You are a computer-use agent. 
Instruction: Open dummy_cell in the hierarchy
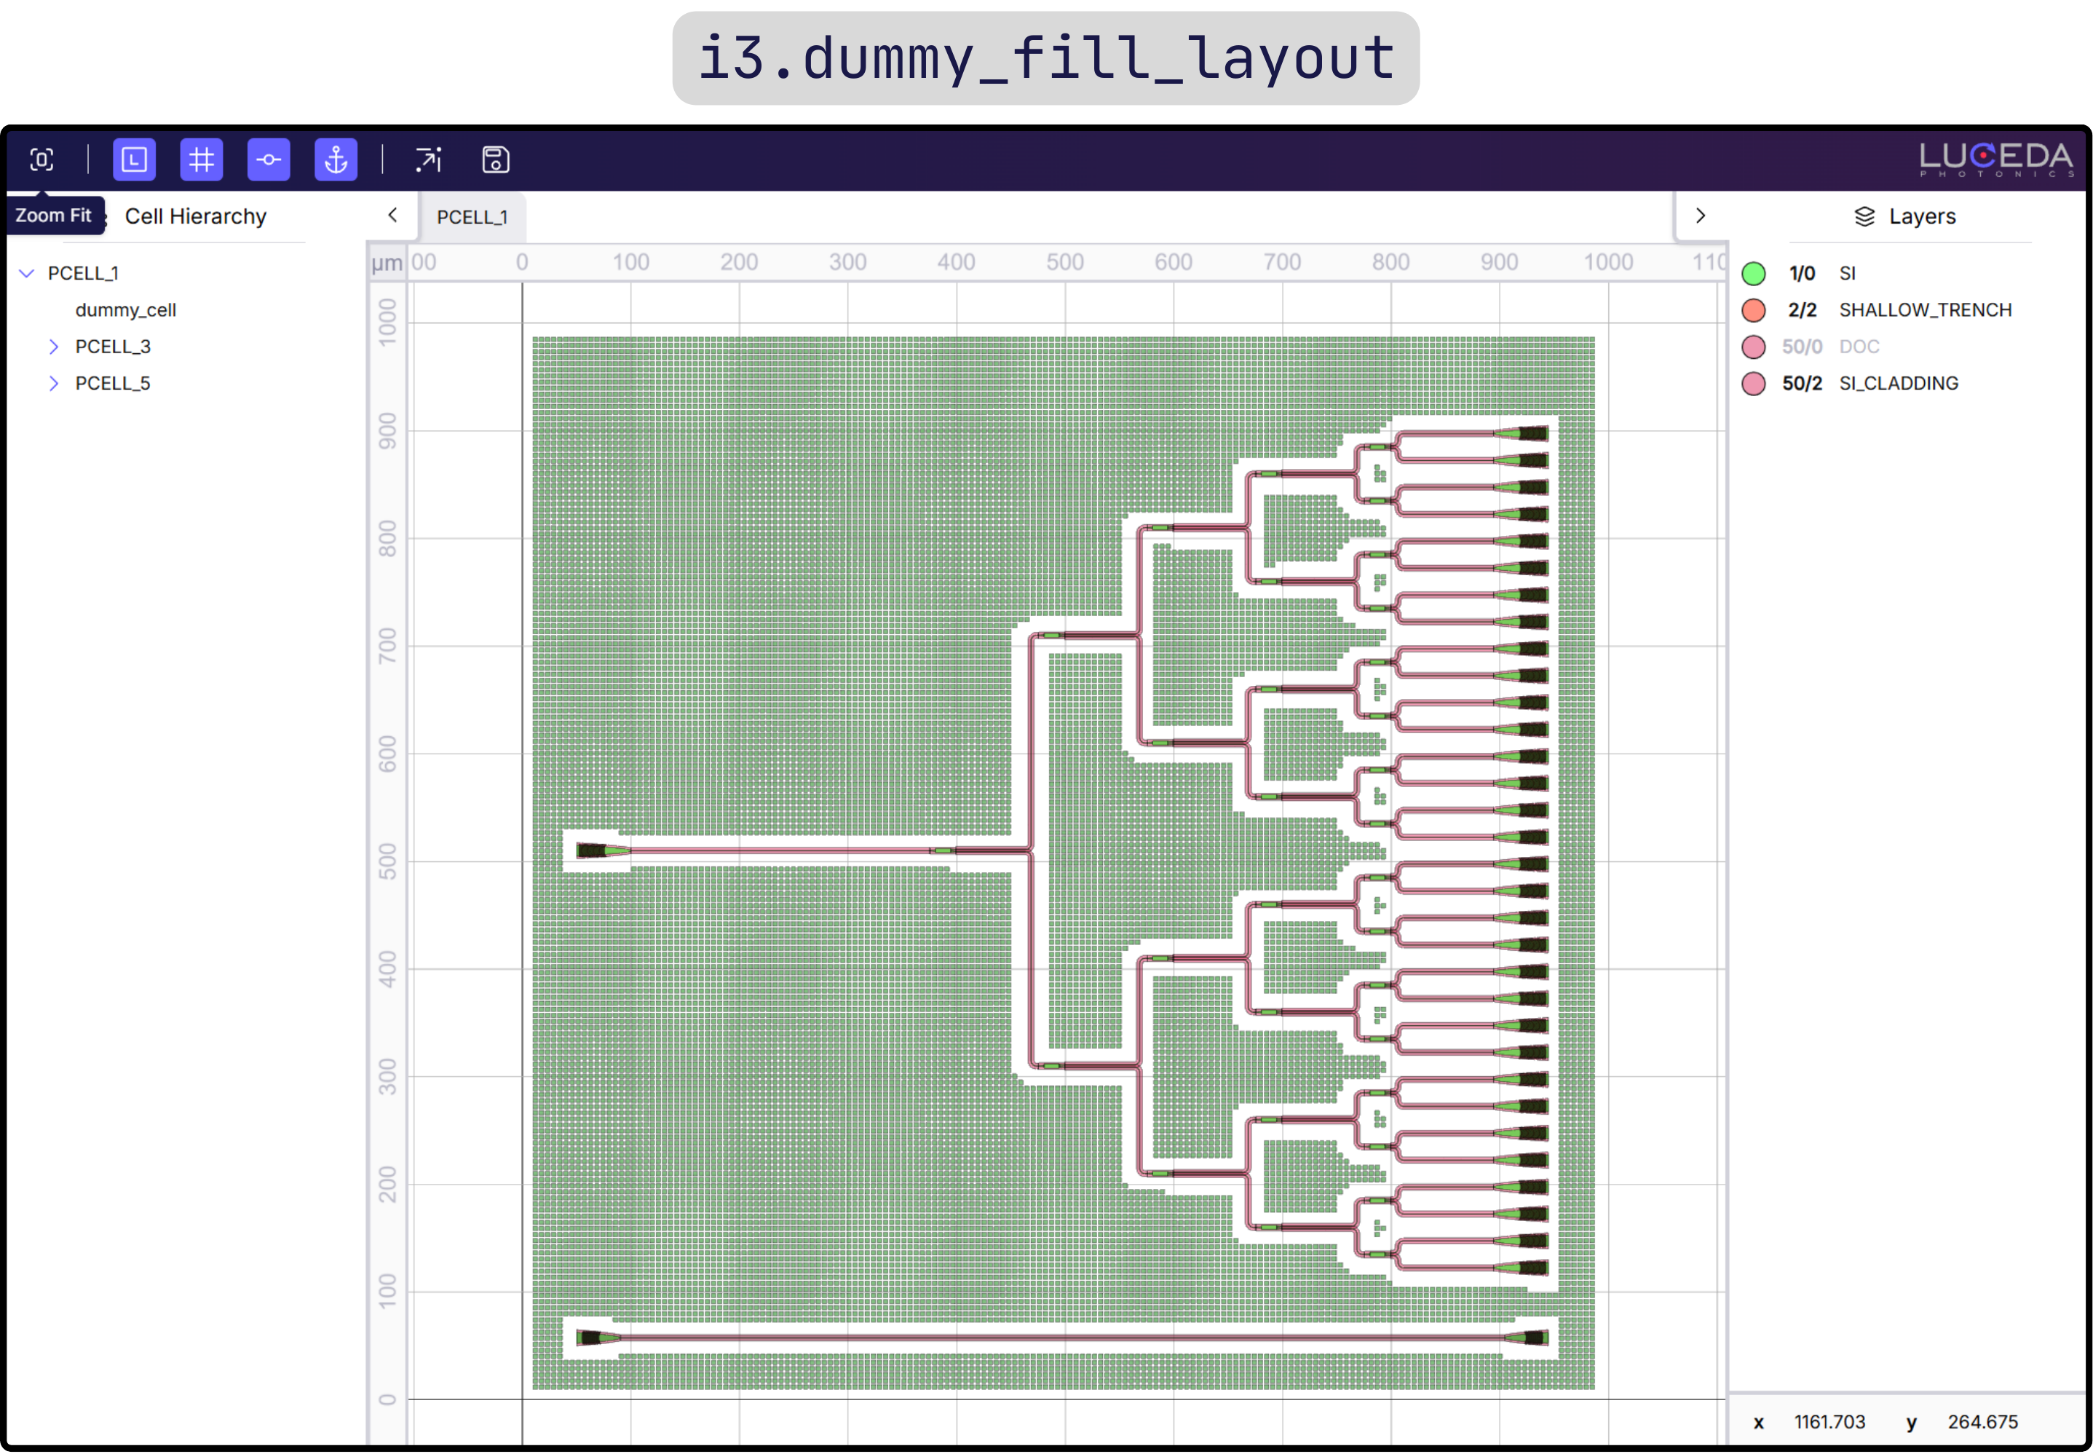click(x=126, y=309)
